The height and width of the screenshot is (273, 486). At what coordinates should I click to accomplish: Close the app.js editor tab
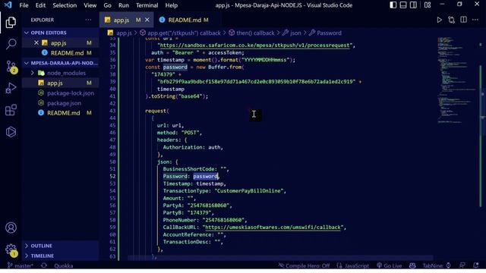point(147,20)
